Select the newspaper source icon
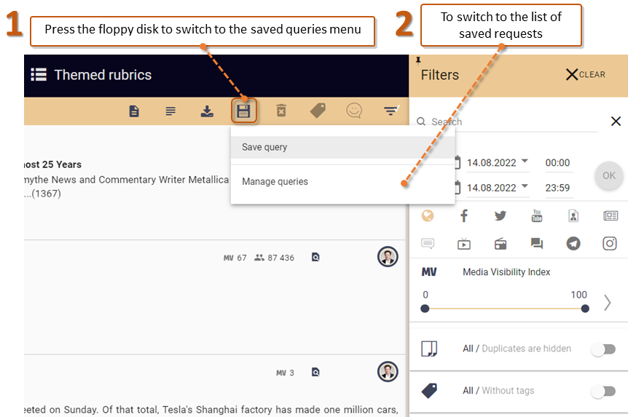This screenshot has width=628, height=417. (x=611, y=216)
